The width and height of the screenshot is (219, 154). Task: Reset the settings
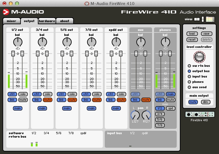[192, 40]
